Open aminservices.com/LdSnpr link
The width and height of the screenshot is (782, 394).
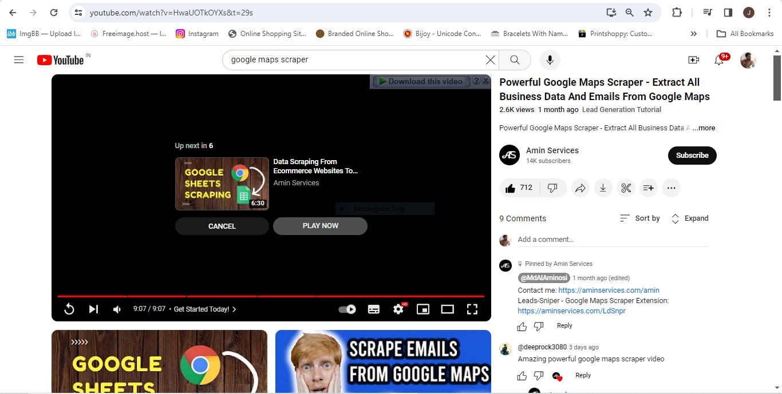pyautogui.click(x=571, y=311)
